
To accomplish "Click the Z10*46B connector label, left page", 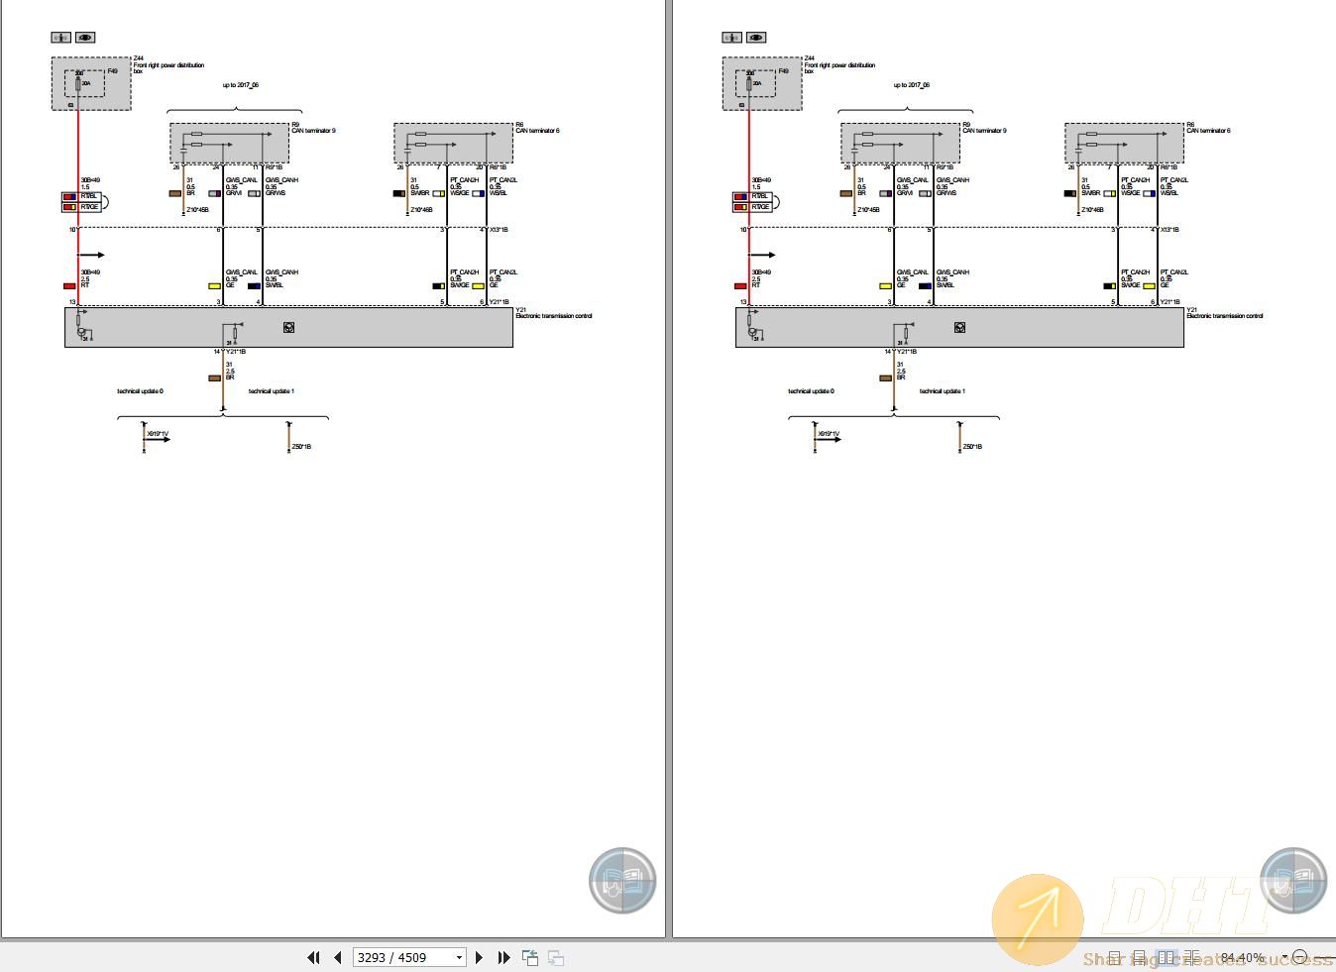I will point(421,210).
